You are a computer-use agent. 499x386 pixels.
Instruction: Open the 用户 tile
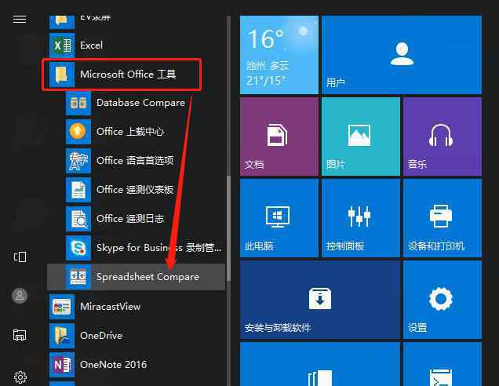pos(402,55)
